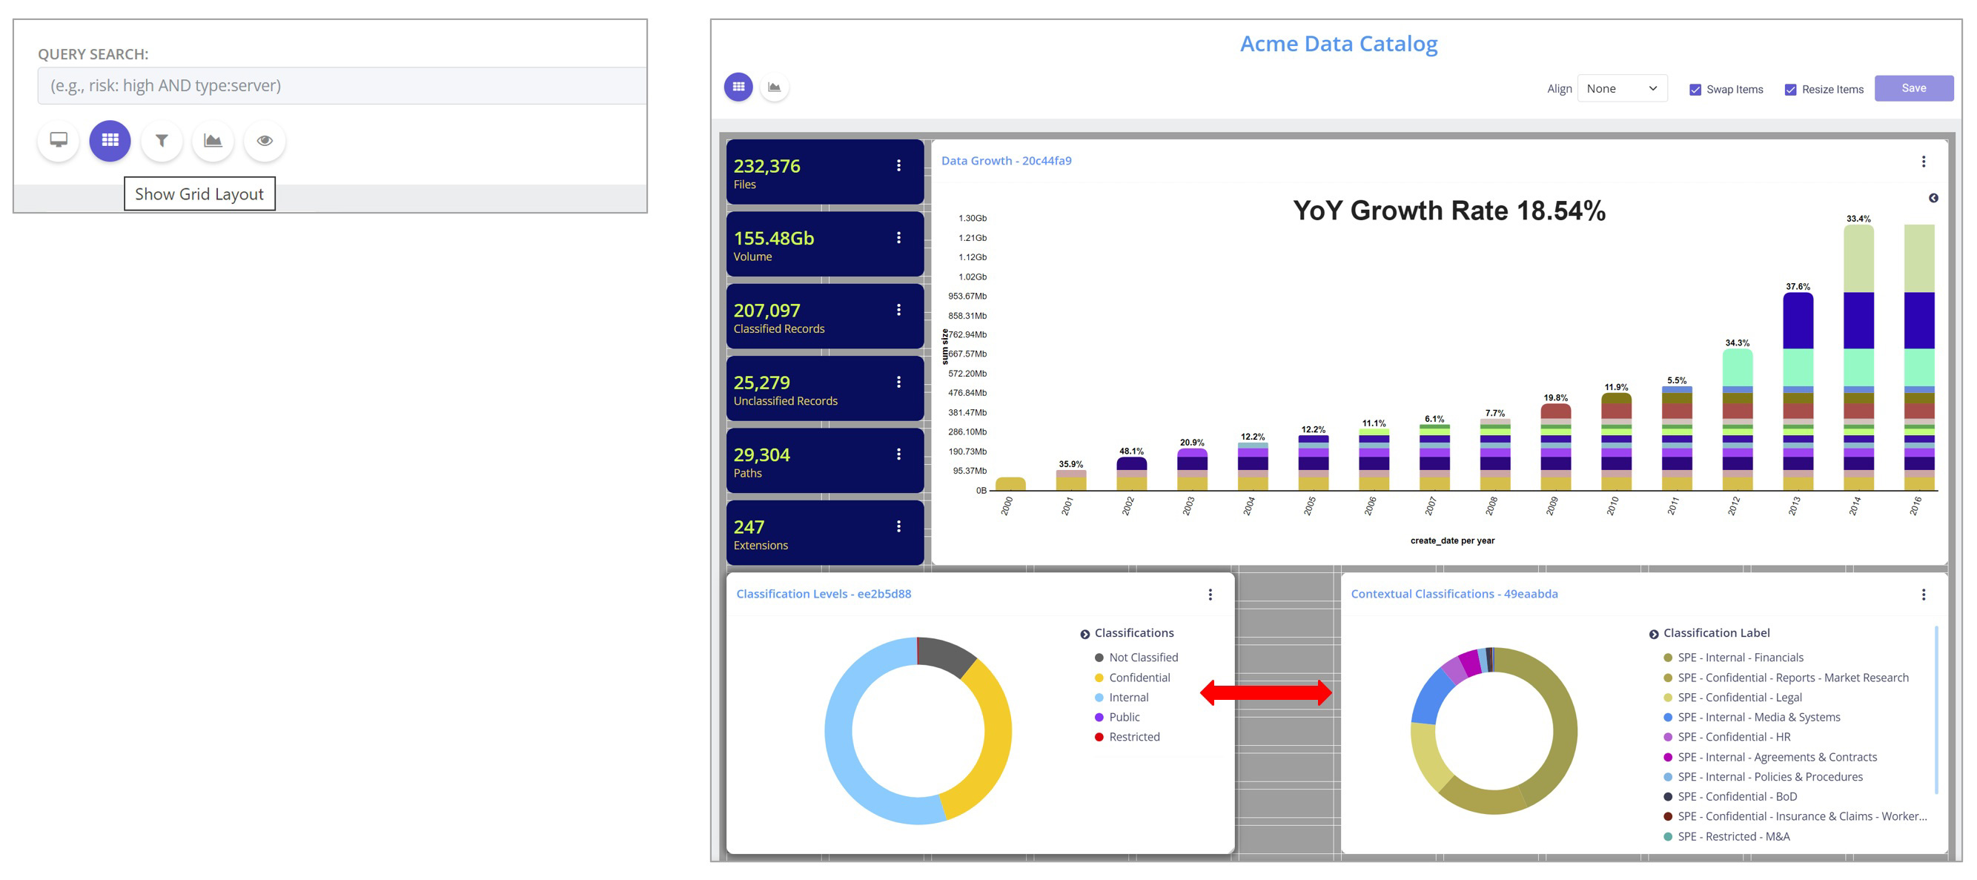Click the Confidential legend color dot
1977x880 pixels.
pyautogui.click(x=1099, y=678)
